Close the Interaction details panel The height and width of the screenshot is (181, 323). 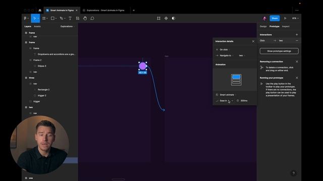point(253,41)
